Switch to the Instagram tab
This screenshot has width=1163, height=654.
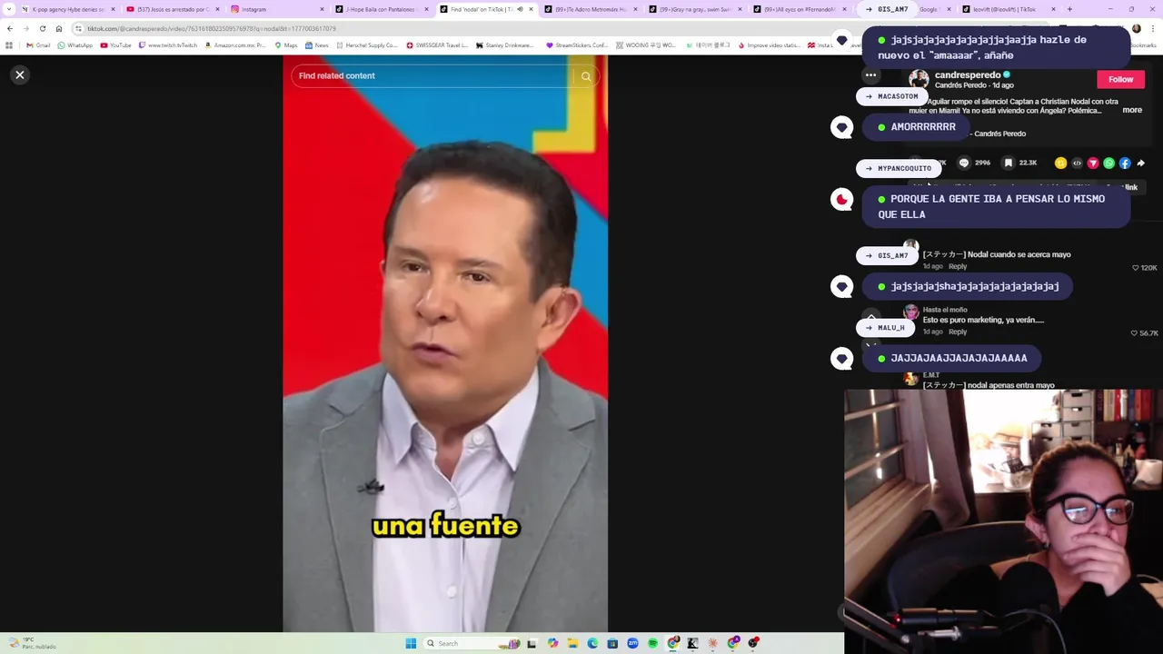277,9
